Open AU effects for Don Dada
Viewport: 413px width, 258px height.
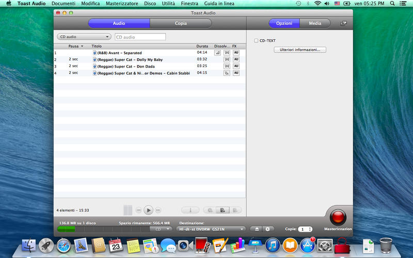pyautogui.click(x=236, y=66)
